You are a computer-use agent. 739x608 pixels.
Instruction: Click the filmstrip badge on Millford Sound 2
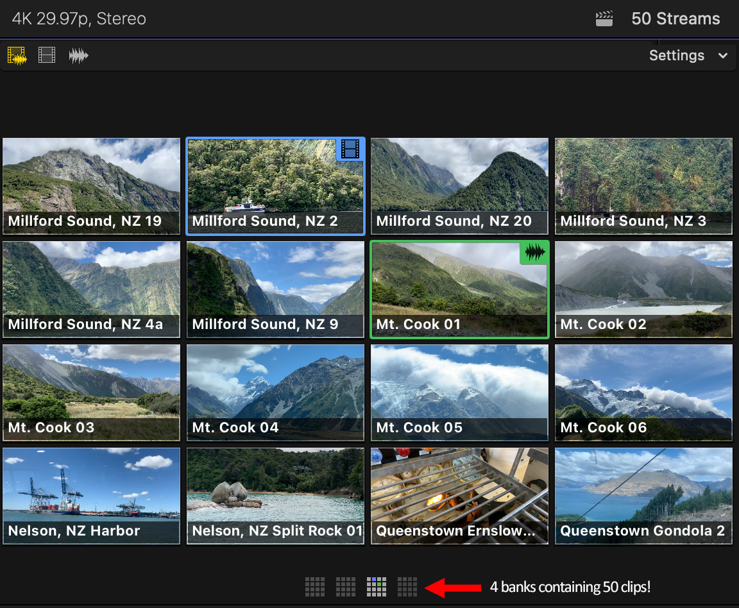(x=350, y=149)
